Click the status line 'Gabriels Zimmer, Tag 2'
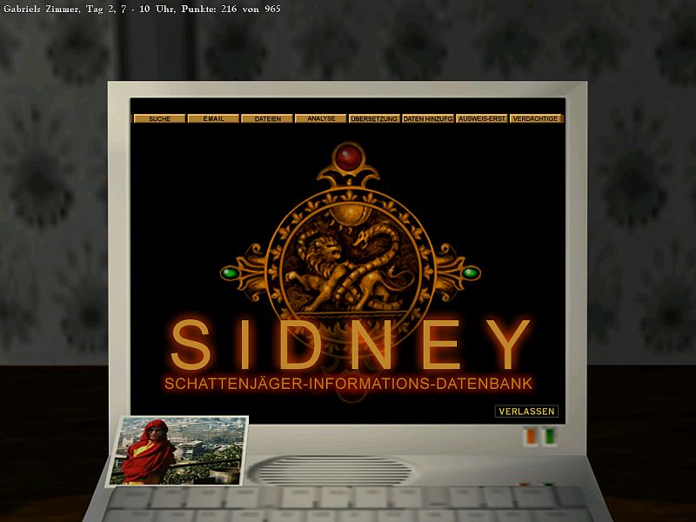This screenshot has width=696, height=522. 142,9
